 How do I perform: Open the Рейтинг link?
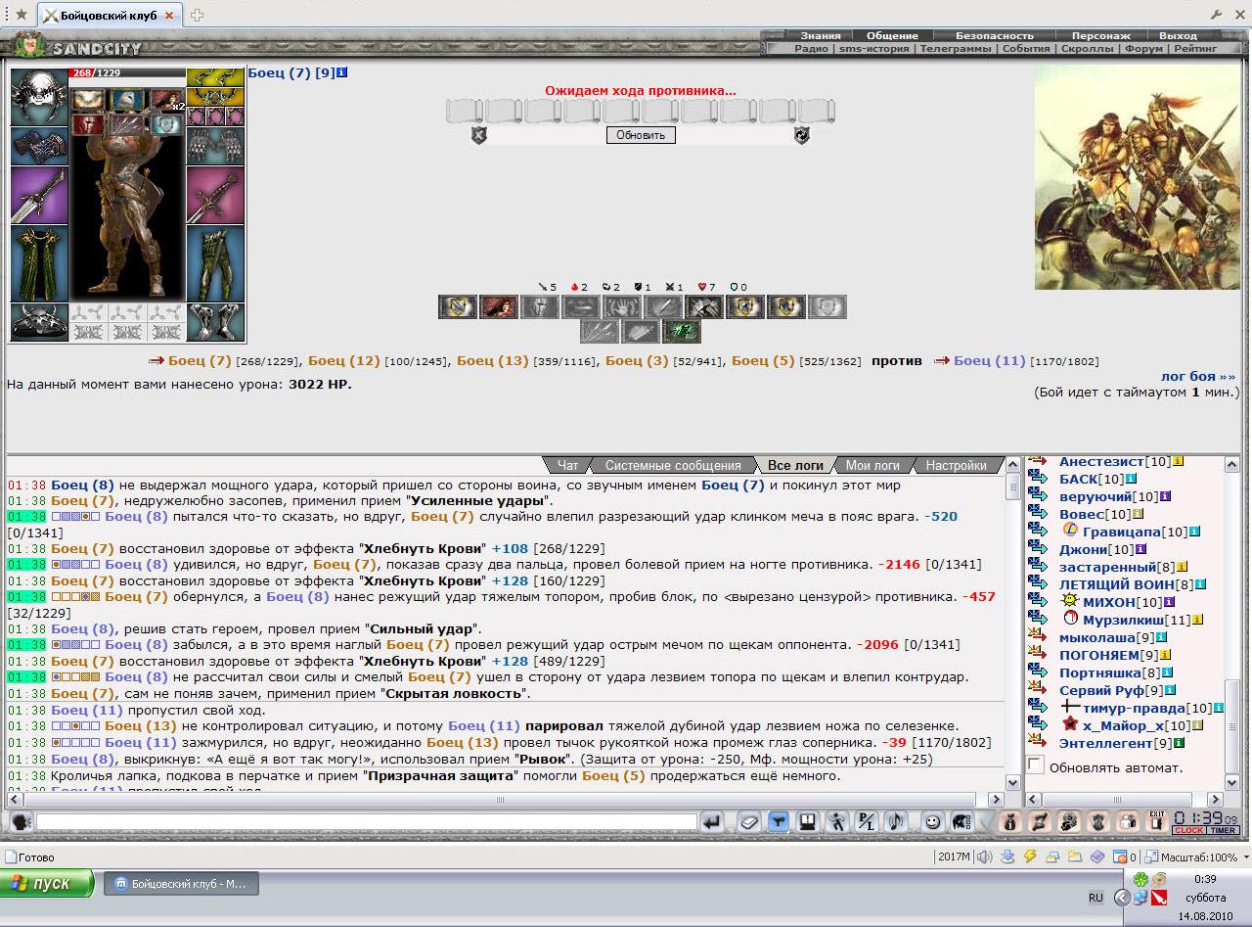[1195, 48]
